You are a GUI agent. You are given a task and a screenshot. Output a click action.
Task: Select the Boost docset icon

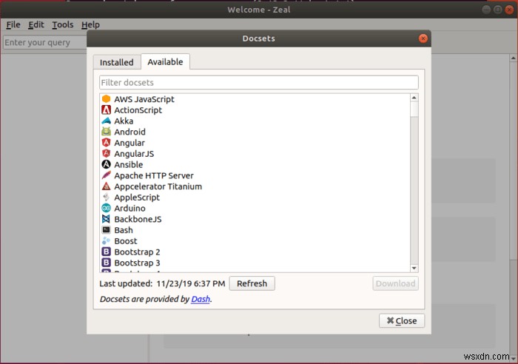[106, 240]
